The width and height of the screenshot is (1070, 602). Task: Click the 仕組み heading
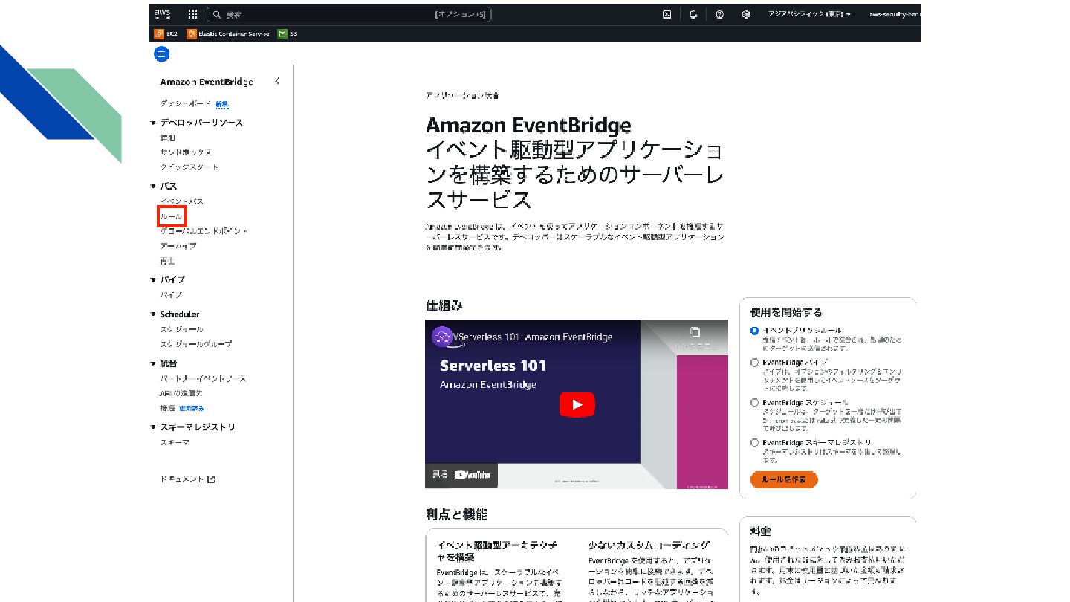click(x=444, y=305)
